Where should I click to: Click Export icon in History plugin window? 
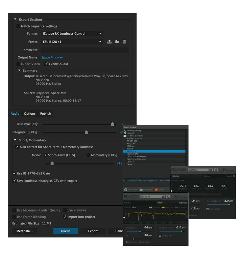[186, 203]
